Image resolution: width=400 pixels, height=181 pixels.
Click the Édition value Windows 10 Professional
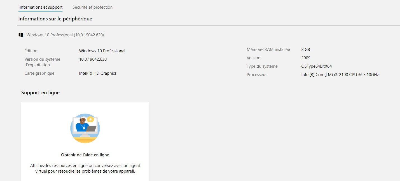102,51
